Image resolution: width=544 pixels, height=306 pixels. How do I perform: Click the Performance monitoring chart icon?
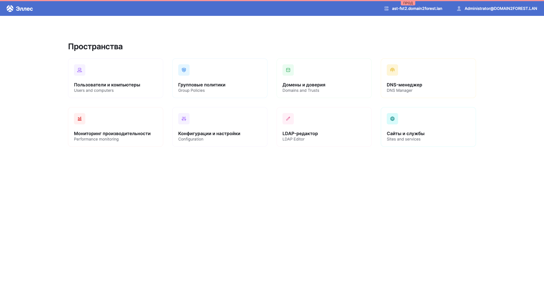click(80, 119)
